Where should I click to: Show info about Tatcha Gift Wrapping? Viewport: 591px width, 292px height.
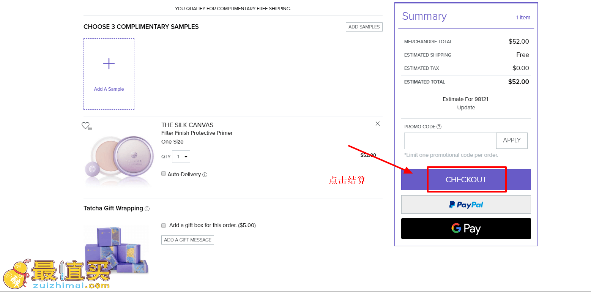point(147,208)
